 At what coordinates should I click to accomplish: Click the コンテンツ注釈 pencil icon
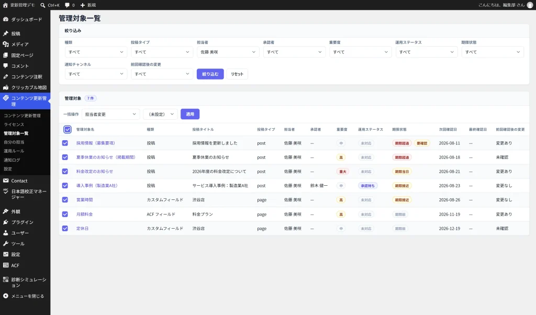click(x=6, y=76)
